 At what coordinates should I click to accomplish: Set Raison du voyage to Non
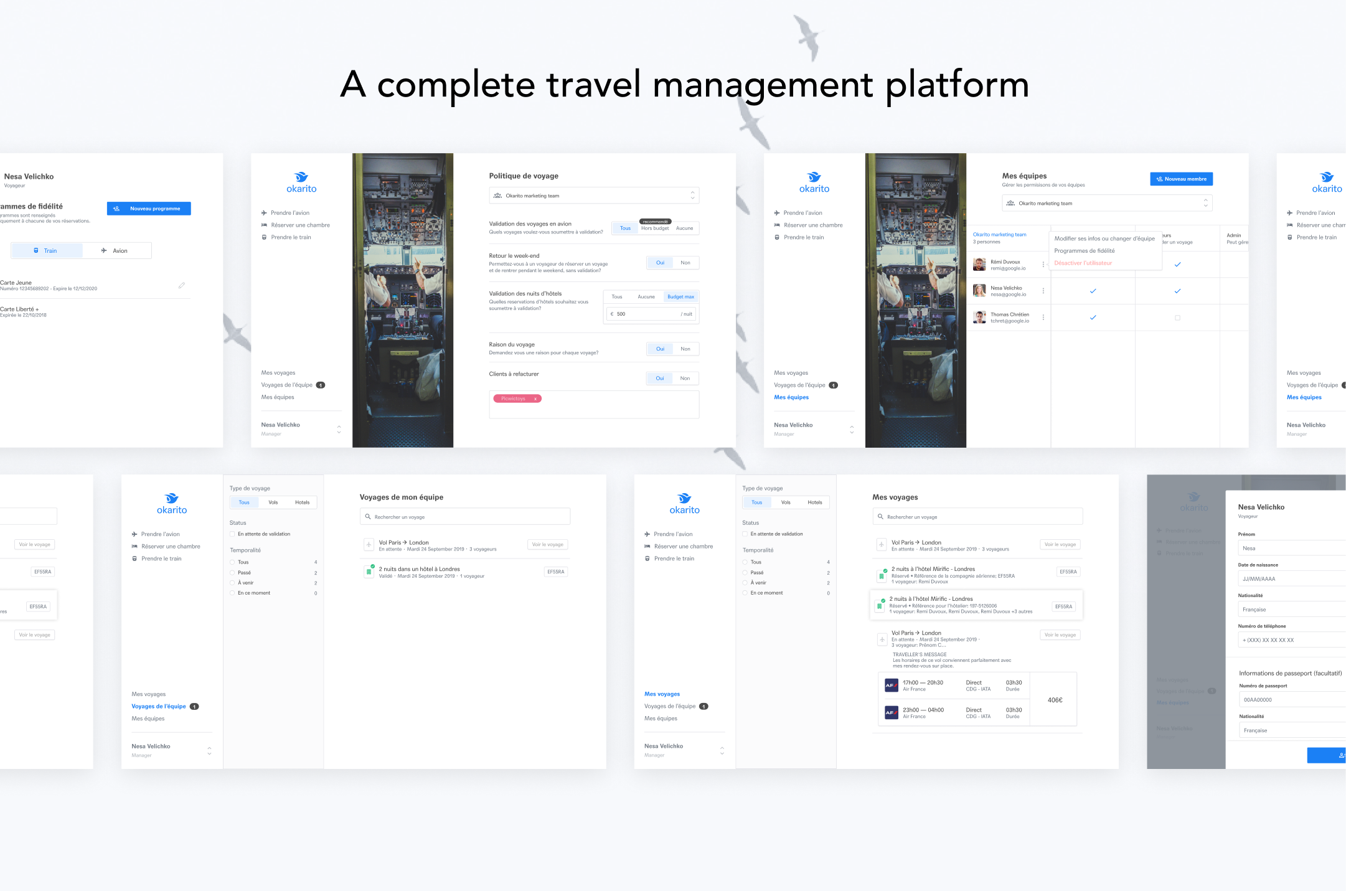pyautogui.click(x=685, y=349)
